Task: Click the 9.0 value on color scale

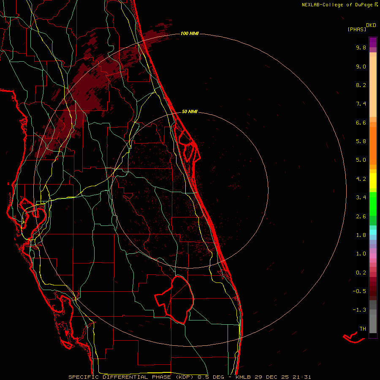Action: (x=361, y=67)
